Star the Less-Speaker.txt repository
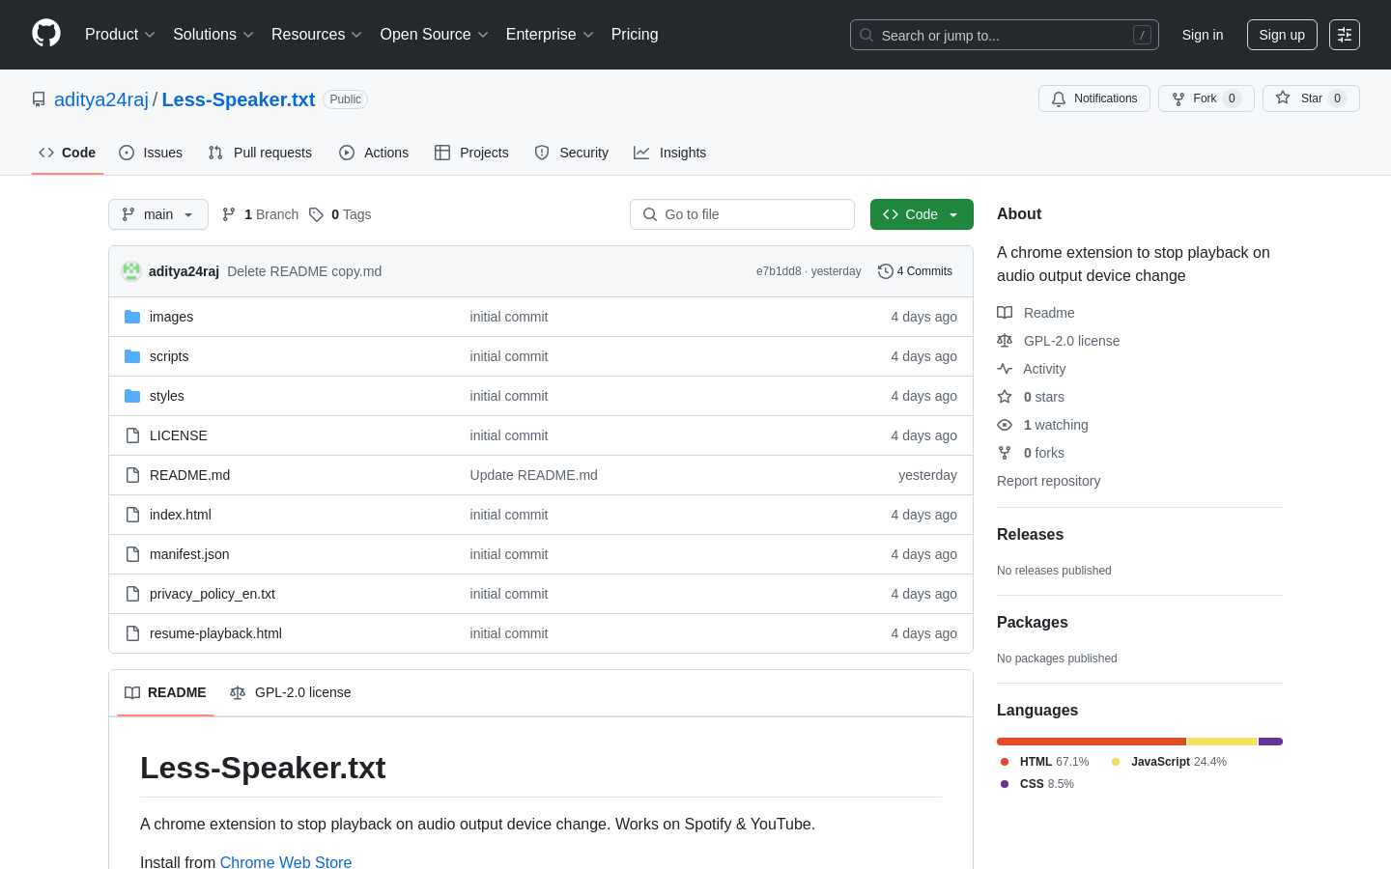This screenshot has width=1391, height=869. pyautogui.click(x=1311, y=98)
